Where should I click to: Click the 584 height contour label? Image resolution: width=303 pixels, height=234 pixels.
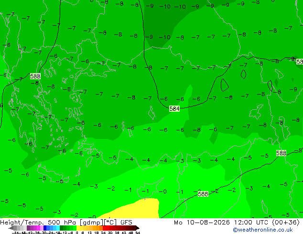click(174, 109)
